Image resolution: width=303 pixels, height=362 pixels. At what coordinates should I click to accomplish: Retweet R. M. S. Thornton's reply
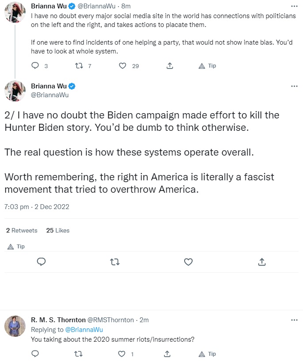coord(79,354)
